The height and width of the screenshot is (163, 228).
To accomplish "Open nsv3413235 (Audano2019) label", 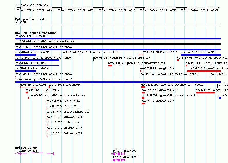I will [64, 106].
